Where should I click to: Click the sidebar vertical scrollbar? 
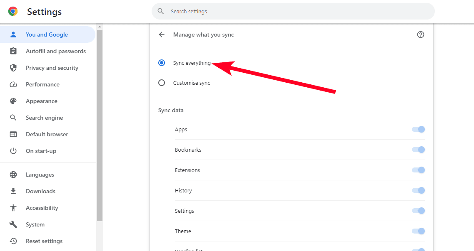[x=100, y=125]
